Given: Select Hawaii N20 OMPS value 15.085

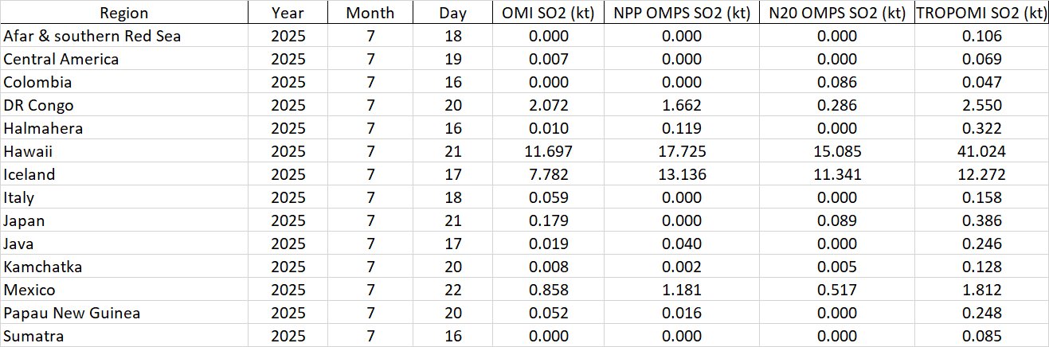Looking at the screenshot, I should click(x=835, y=151).
